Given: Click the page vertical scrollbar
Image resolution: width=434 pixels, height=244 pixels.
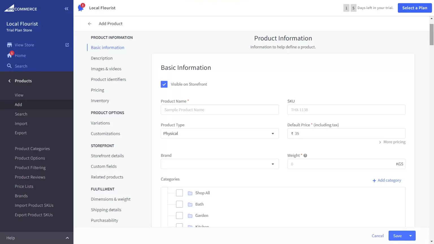Looking at the screenshot, I should tap(431, 34).
